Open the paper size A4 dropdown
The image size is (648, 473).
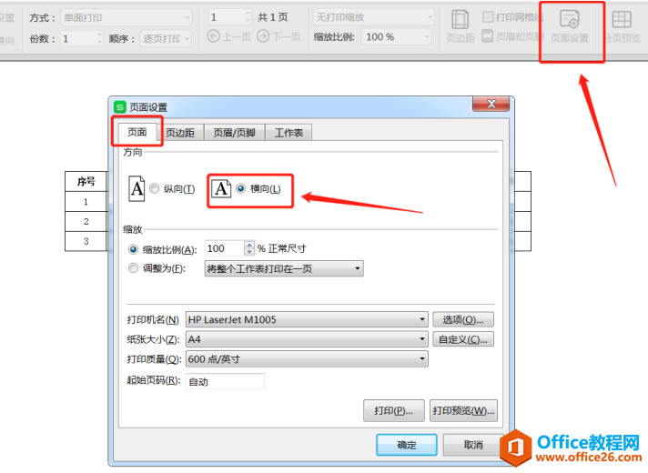click(x=307, y=339)
